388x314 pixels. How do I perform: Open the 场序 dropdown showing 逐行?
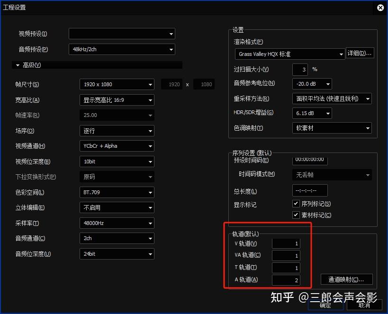pos(117,131)
